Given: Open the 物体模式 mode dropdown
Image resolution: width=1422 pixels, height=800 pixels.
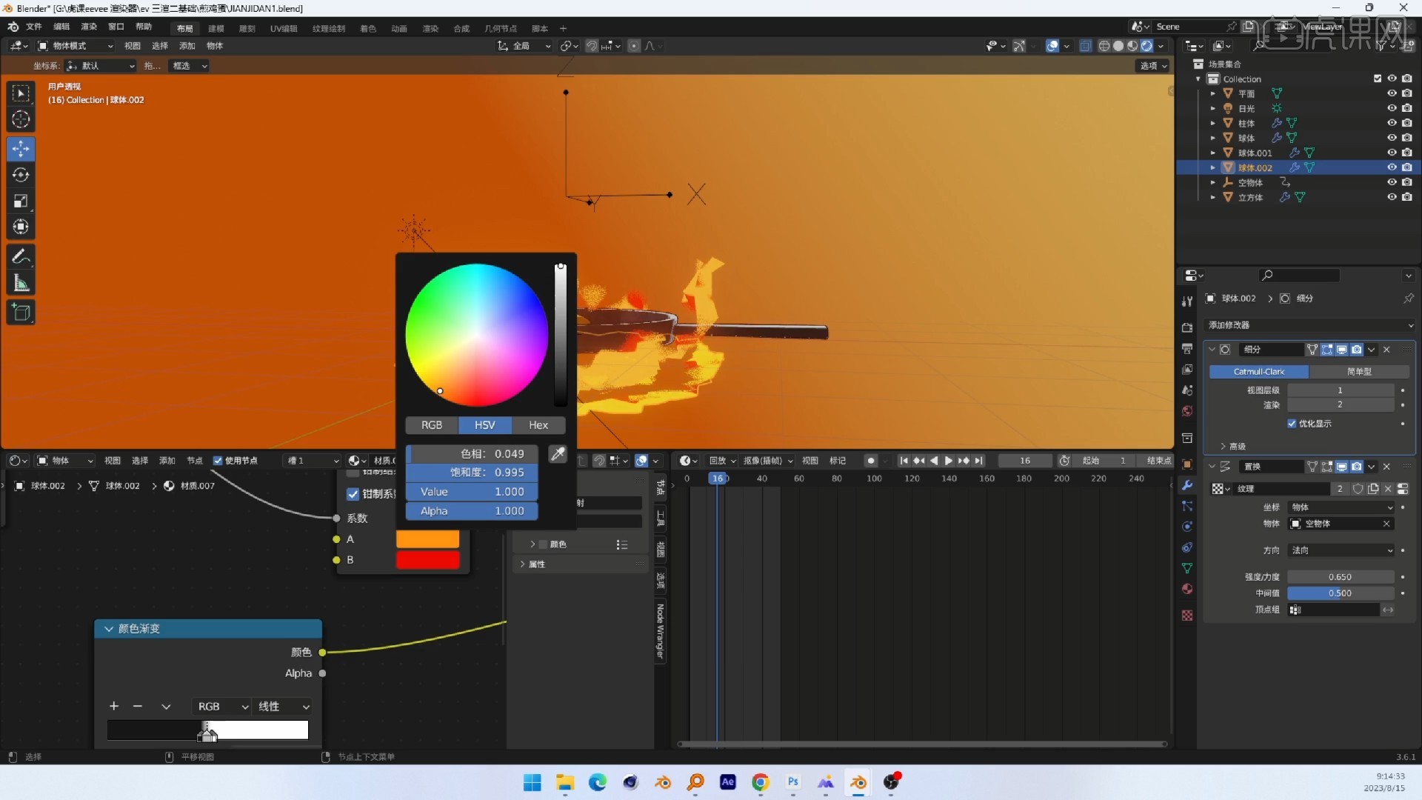Looking at the screenshot, I should 76,46.
